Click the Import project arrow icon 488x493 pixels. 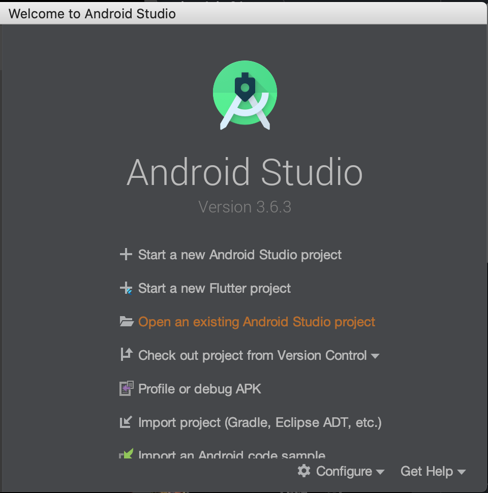(x=126, y=422)
